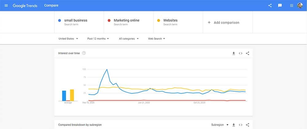The image size is (307, 129).
Task: Open the All categories dropdown
Action: click(129, 39)
